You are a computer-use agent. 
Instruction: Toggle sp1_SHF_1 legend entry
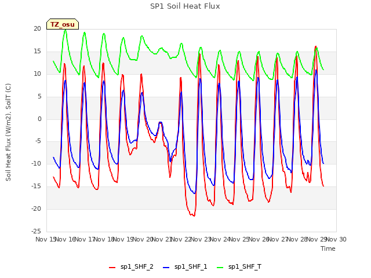[x=185, y=267]
